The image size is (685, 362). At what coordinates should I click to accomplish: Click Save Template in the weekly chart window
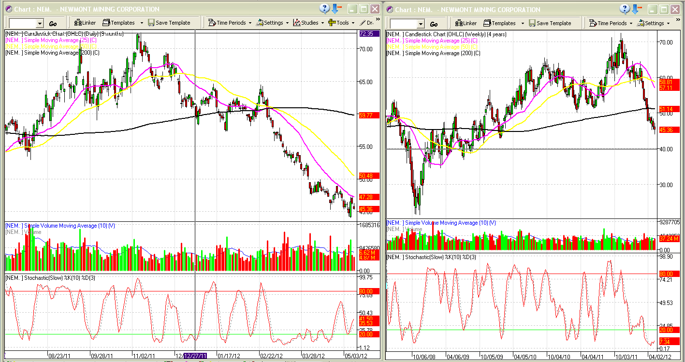coord(550,23)
